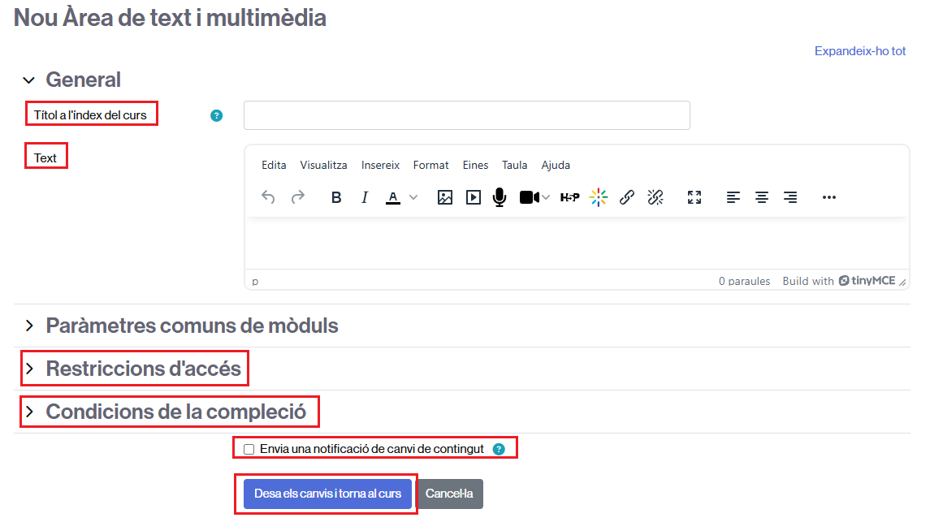930x522 pixels.
Task: Align text to the left
Action: 733,197
